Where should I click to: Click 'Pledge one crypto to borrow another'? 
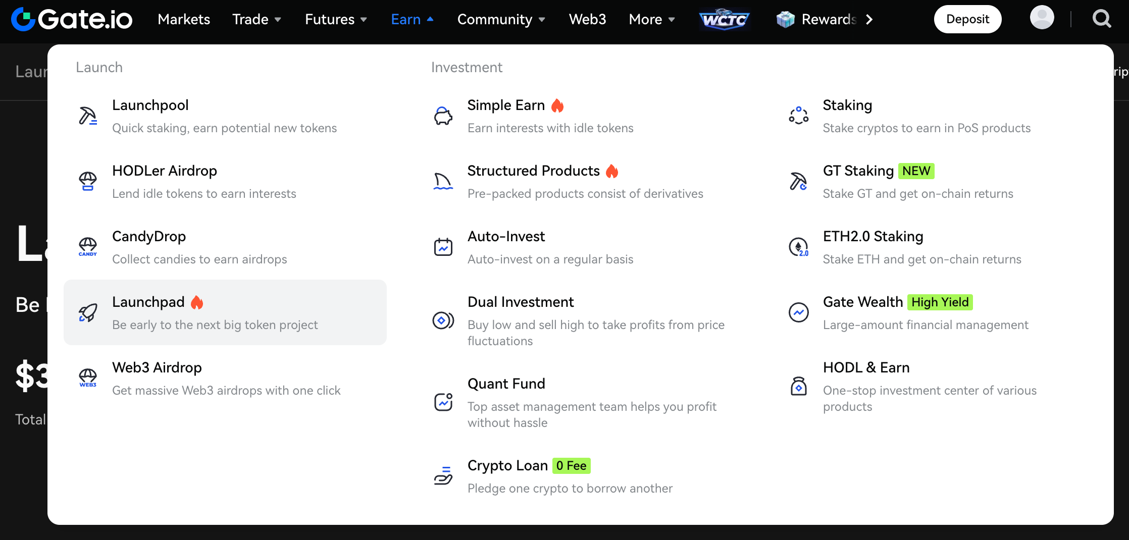click(x=570, y=489)
